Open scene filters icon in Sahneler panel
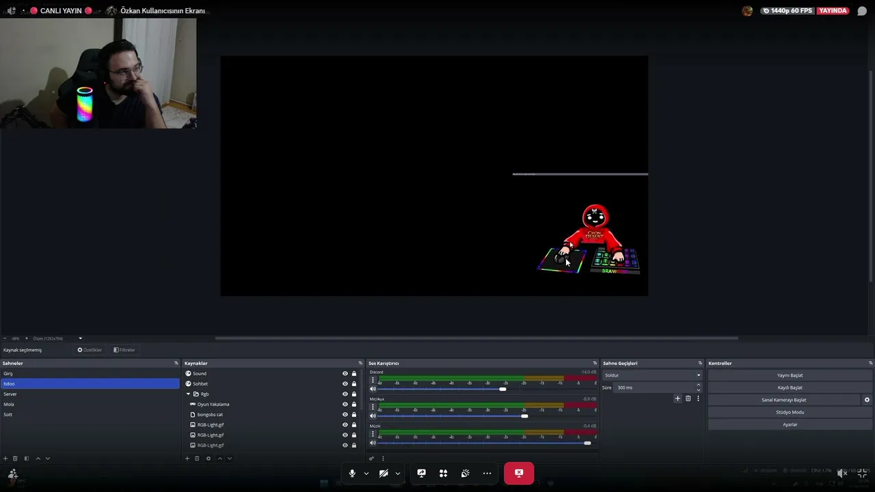The image size is (875, 492). coord(26,459)
